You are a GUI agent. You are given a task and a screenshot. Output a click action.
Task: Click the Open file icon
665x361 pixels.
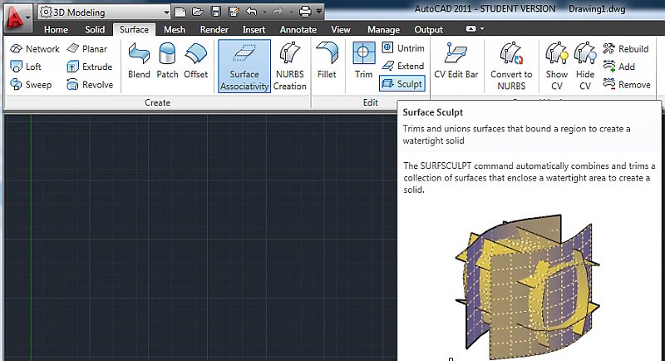[x=197, y=12]
